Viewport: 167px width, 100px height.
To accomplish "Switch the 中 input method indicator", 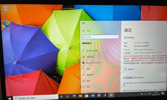I will pyautogui.click(x=150, y=94).
